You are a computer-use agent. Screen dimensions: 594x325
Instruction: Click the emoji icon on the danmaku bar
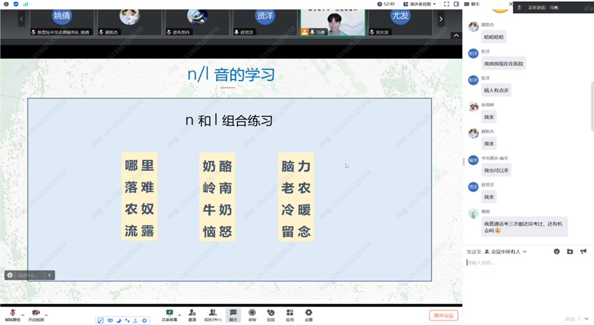coord(10,275)
